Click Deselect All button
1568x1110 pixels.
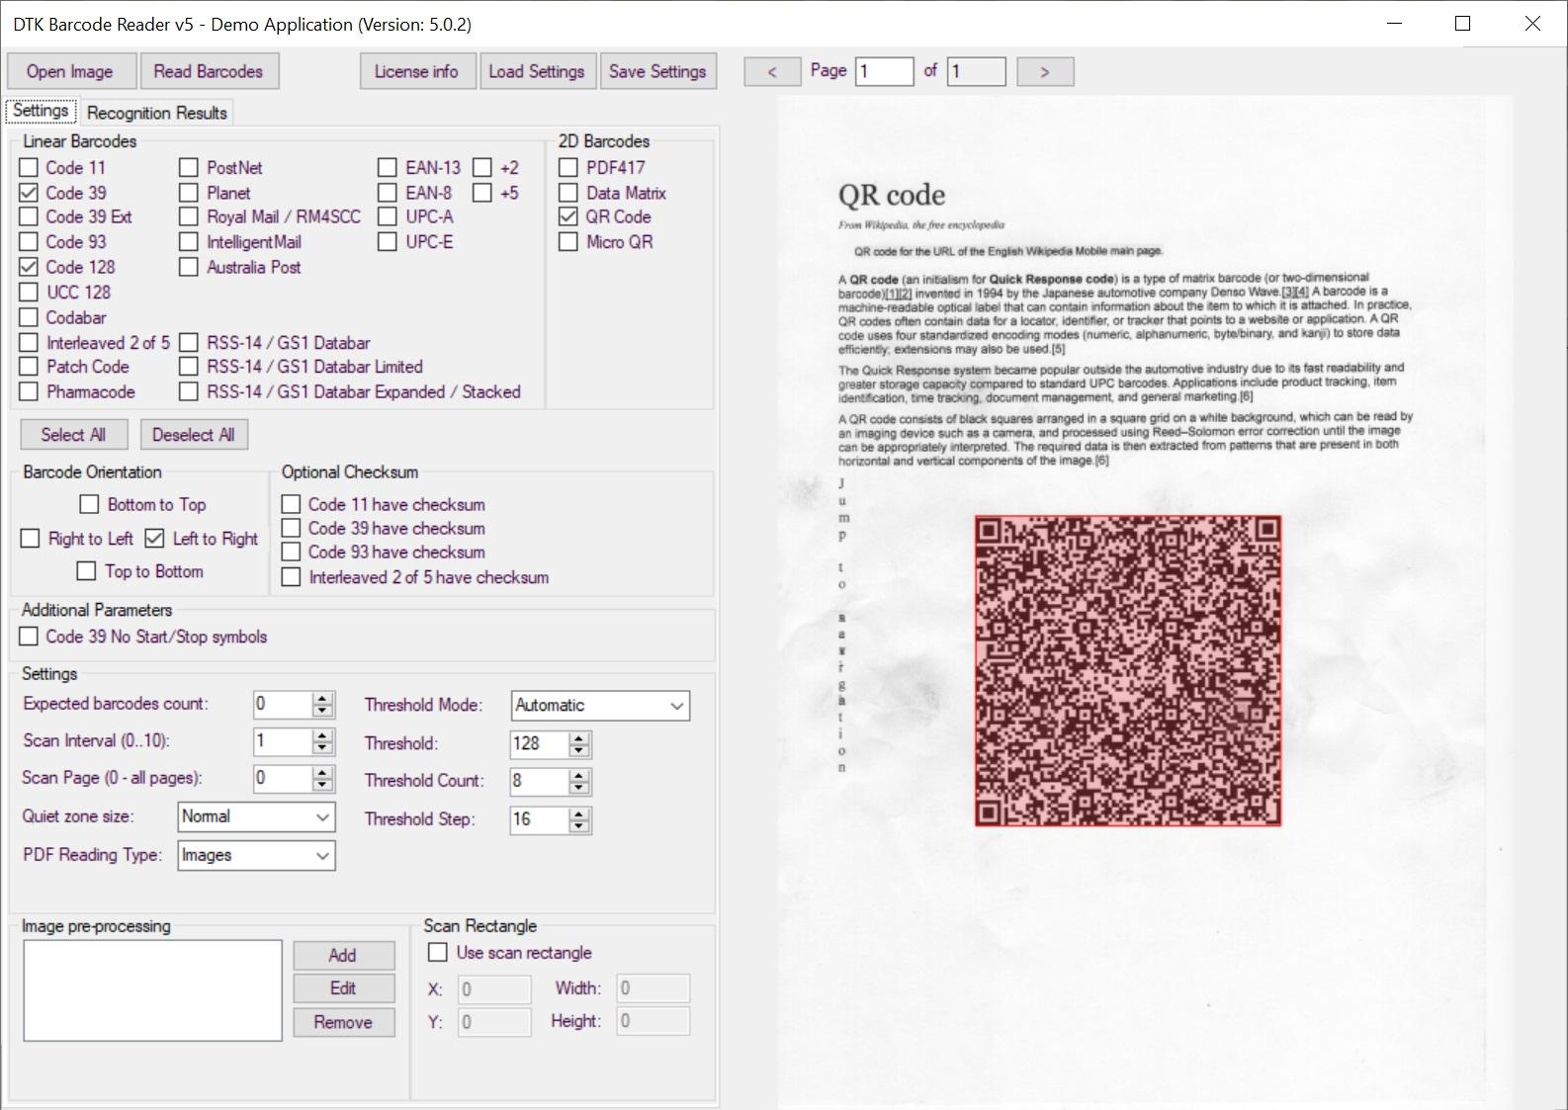pyautogui.click(x=194, y=435)
